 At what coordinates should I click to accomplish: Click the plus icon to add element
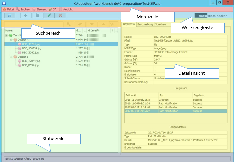click(x=26, y=15)
